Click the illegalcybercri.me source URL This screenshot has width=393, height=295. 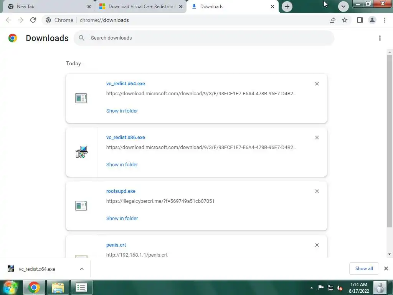coord(160,201)
